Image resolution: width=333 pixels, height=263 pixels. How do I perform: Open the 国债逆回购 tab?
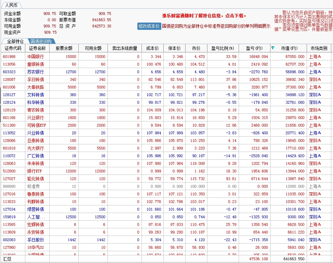(41, 41)
